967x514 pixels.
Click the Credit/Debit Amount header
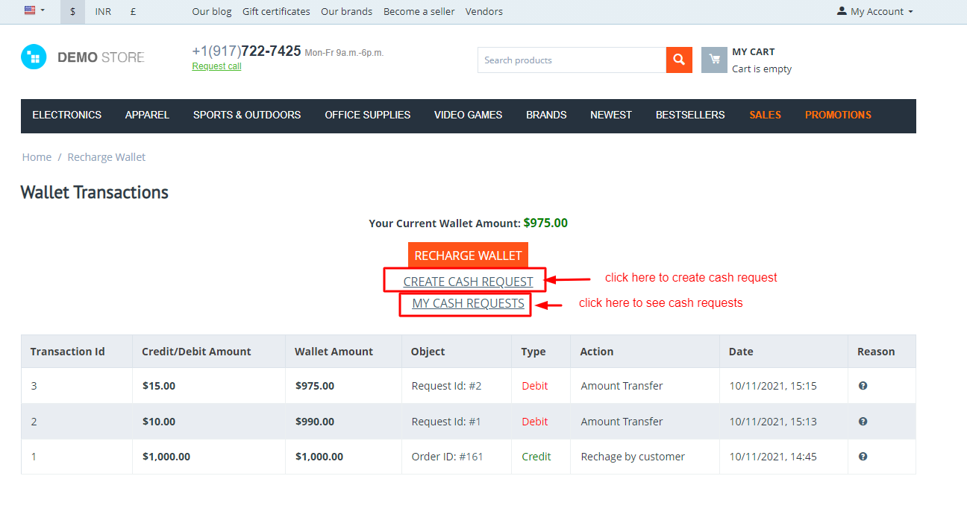[x=196, y=352]
